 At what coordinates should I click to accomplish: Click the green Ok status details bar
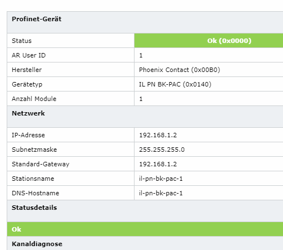pyautogui.click(x=145, y=229)
